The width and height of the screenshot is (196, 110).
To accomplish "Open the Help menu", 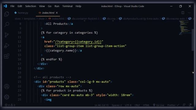I will click(78, 6).
